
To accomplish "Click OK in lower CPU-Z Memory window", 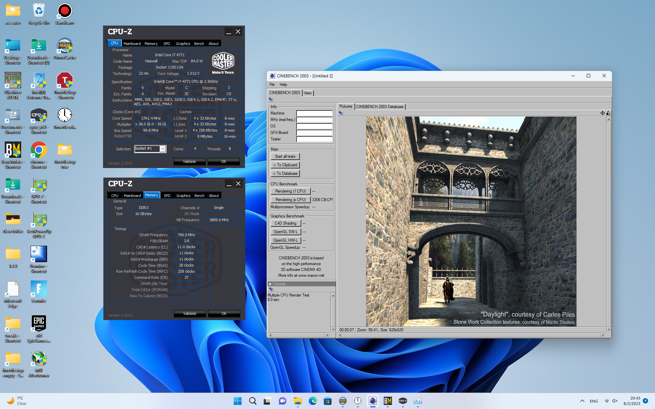I will coord(224,314).
